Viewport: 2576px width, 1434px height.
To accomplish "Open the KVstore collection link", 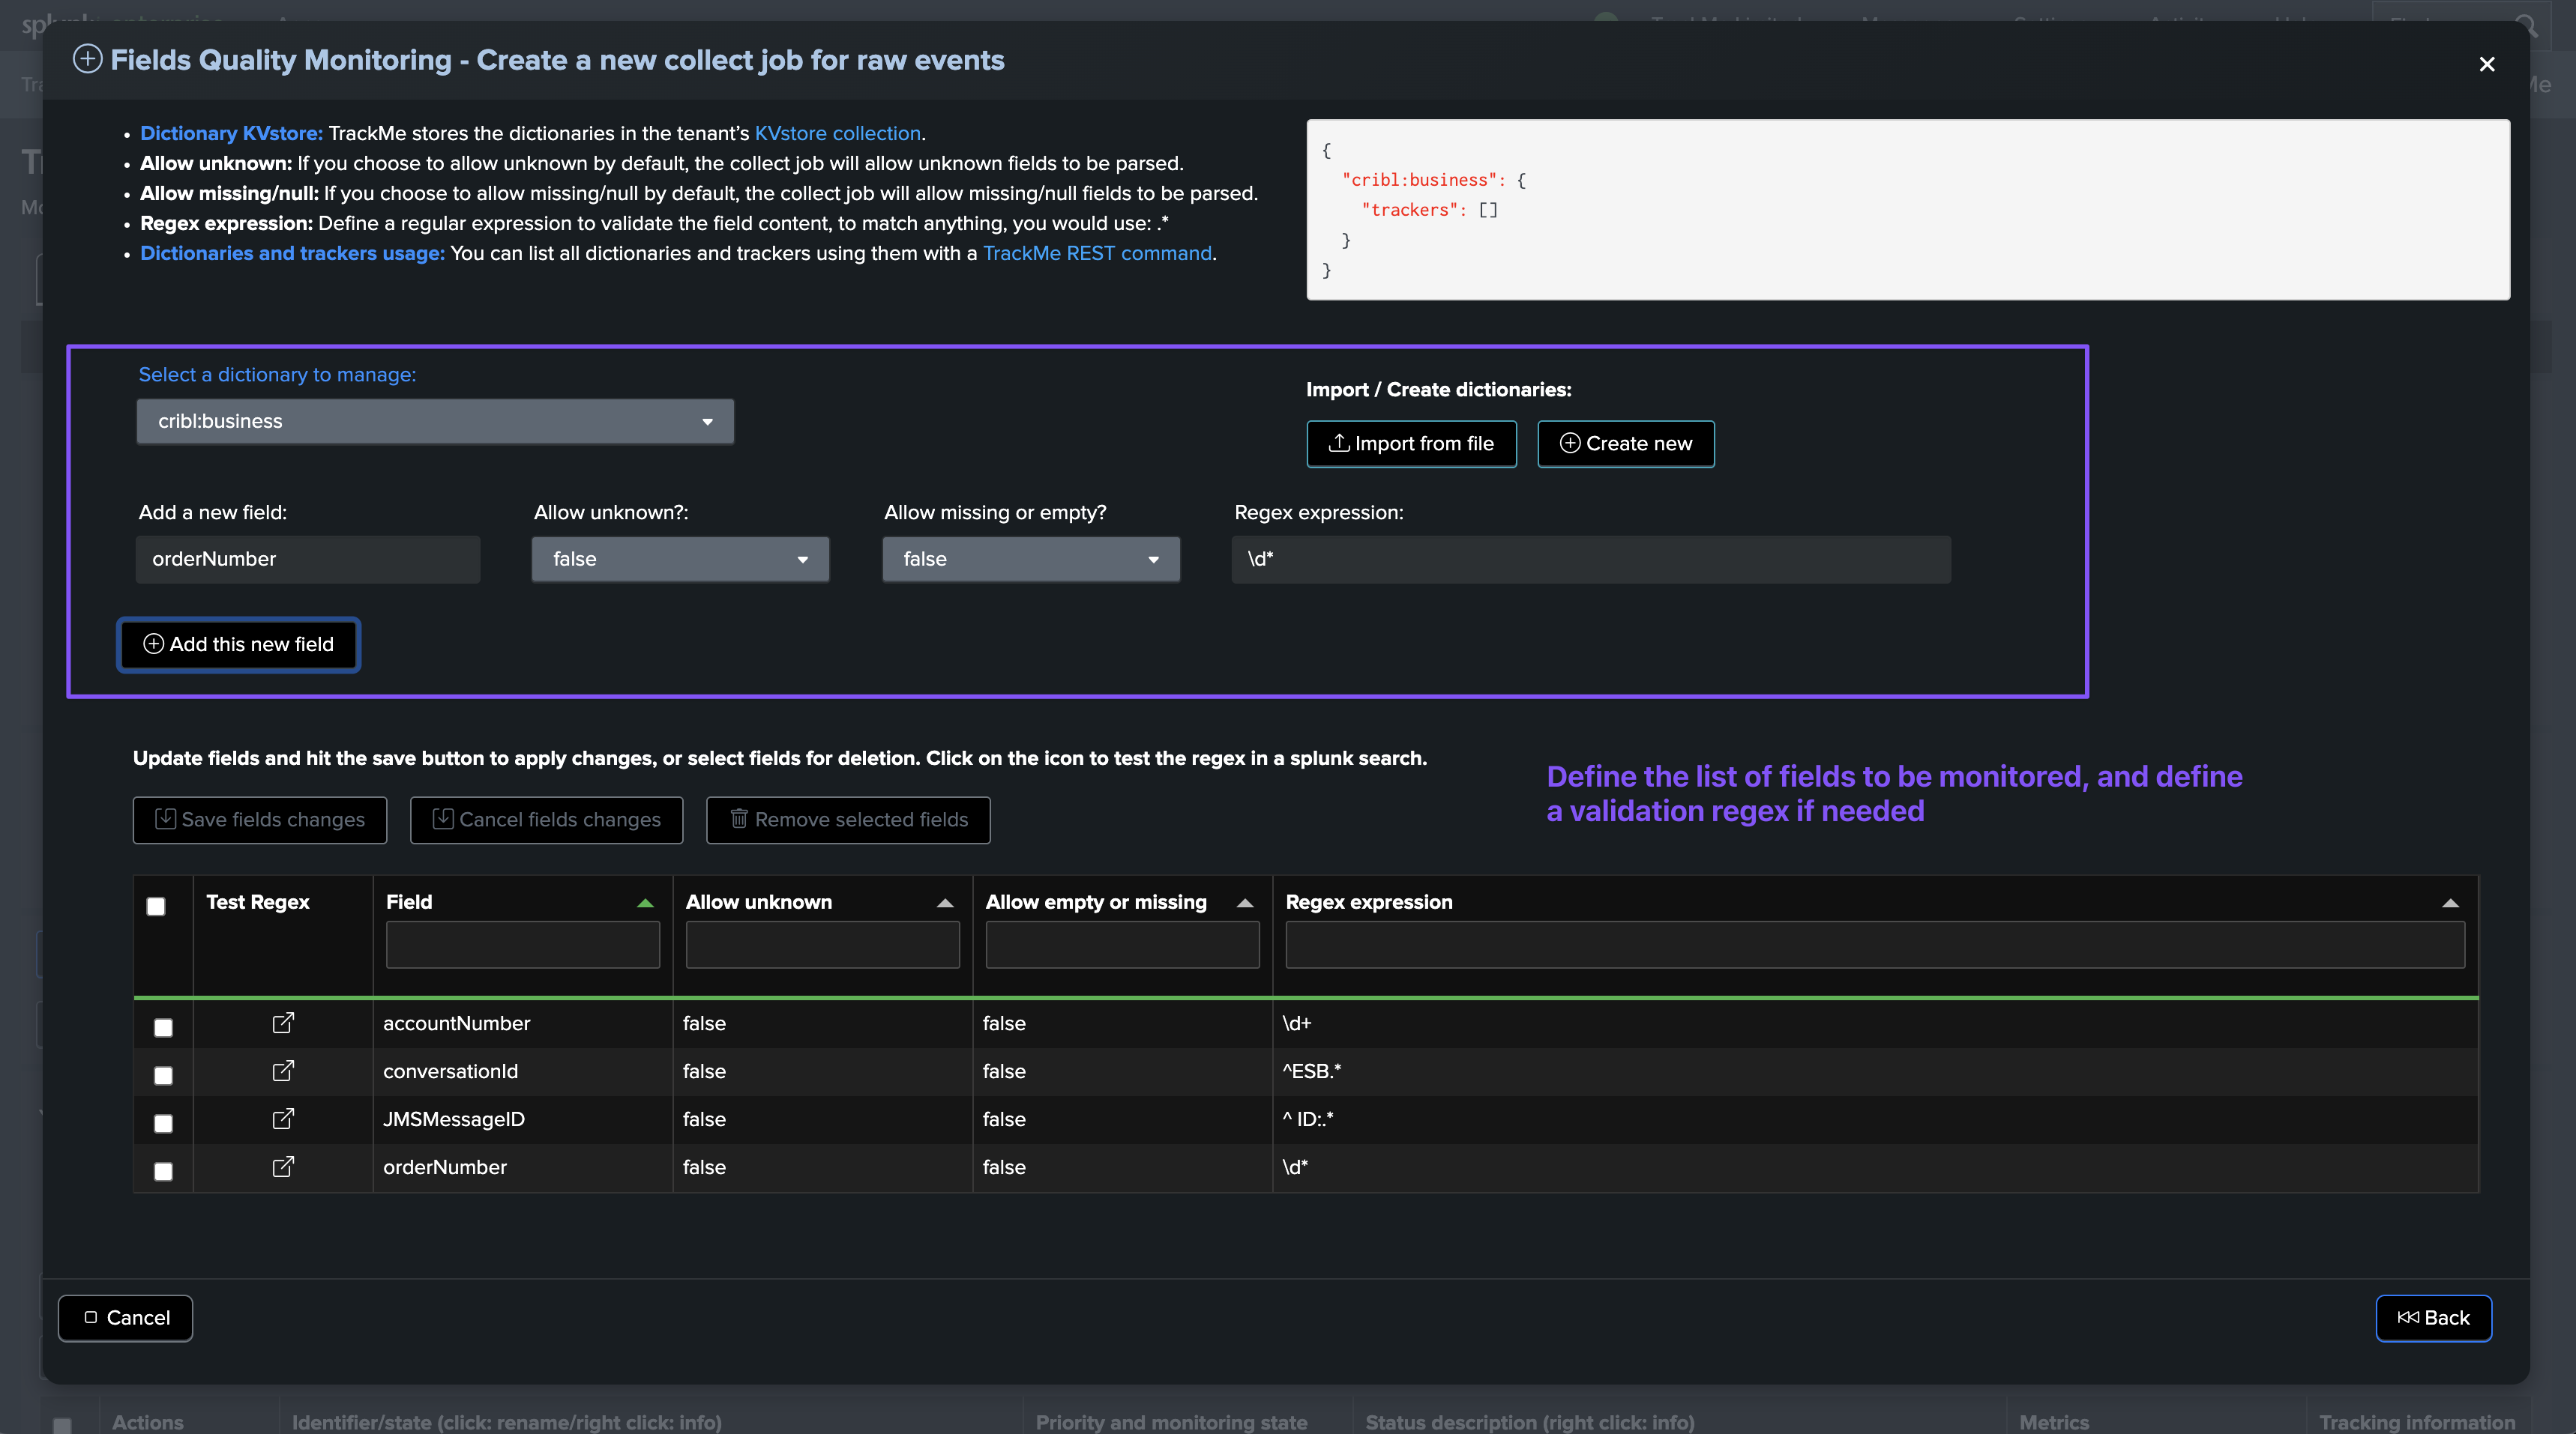I will [x=837, y=133].
